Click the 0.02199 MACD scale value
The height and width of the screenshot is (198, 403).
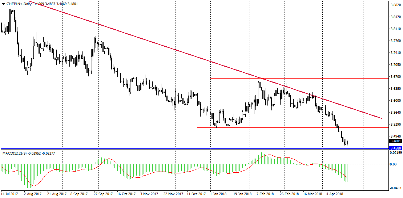click(396, 153)
